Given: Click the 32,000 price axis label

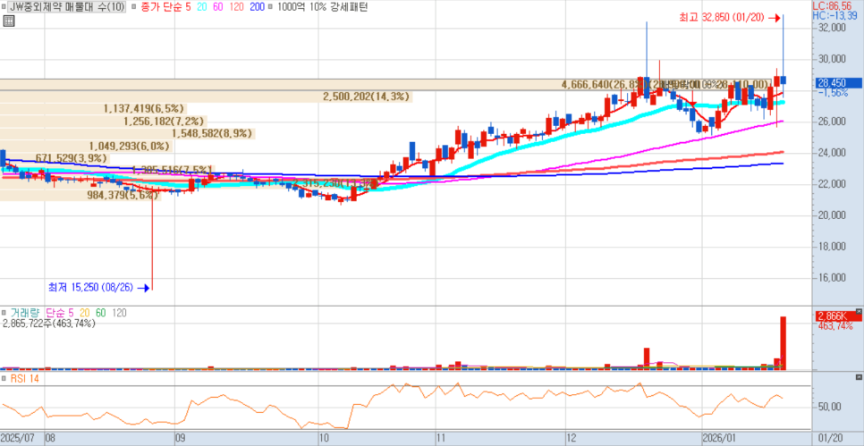Looking at the screenshot, I should 833,28.
